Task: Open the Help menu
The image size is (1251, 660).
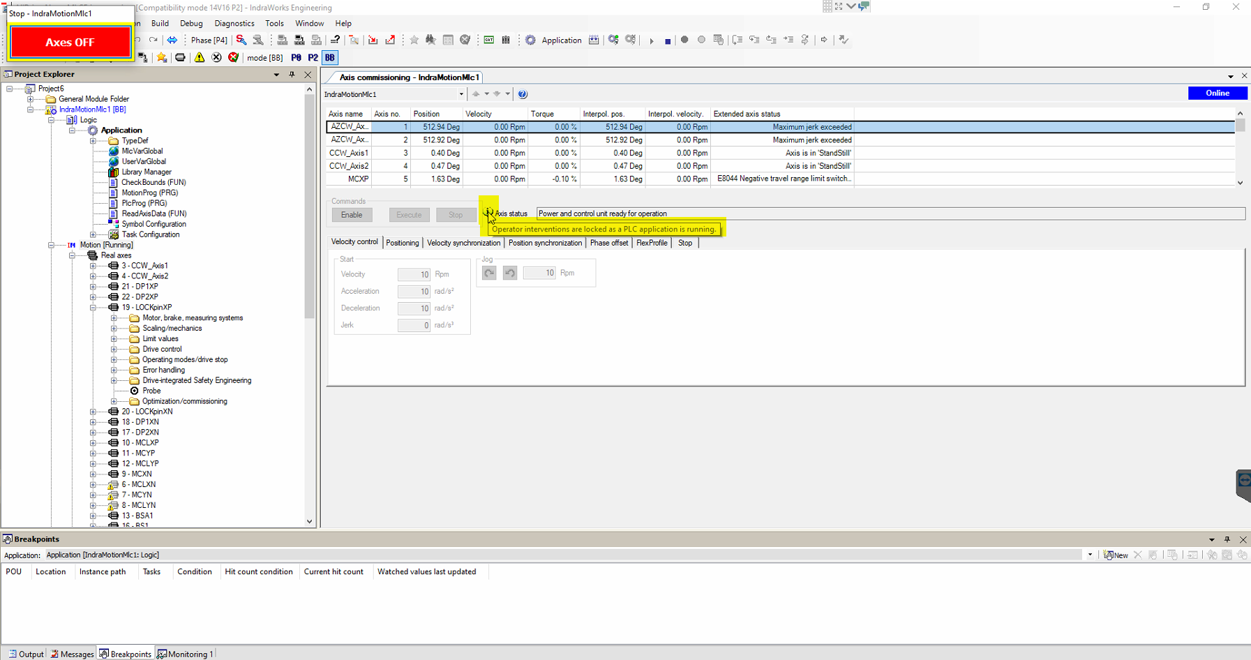Action: tap(343, 23)
